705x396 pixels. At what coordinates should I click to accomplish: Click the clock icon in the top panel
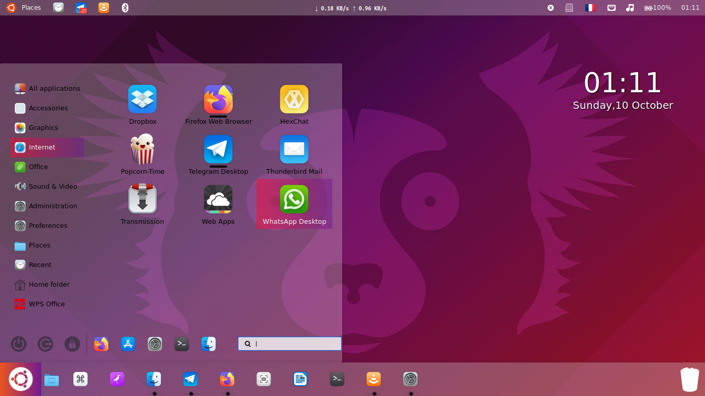click(x=58, y=8)
